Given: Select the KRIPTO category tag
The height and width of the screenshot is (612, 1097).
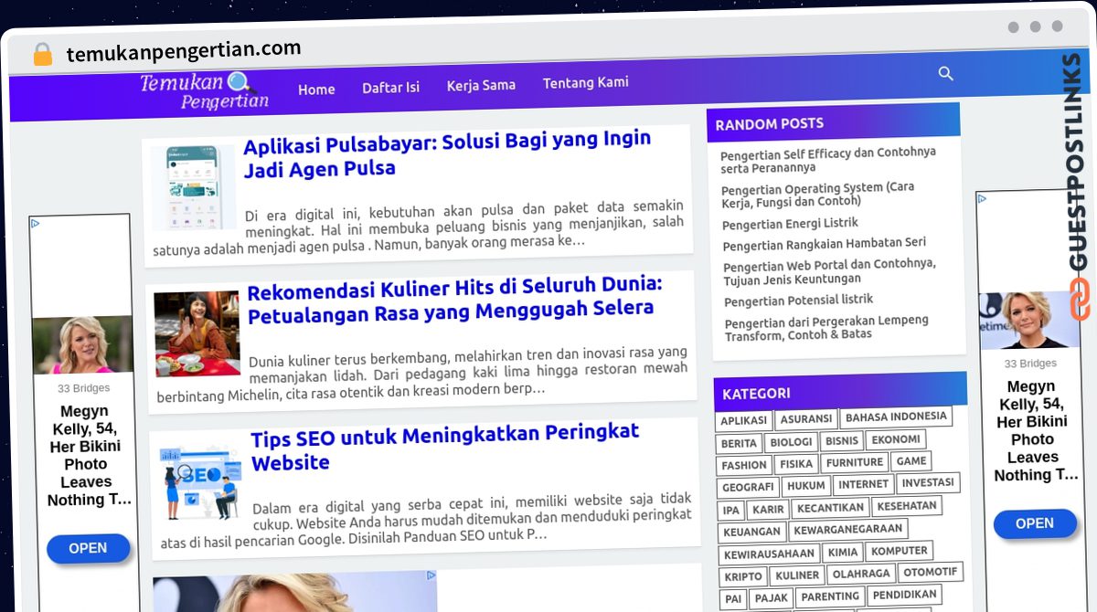Looking at the screenshot, I should pos(744,577).
